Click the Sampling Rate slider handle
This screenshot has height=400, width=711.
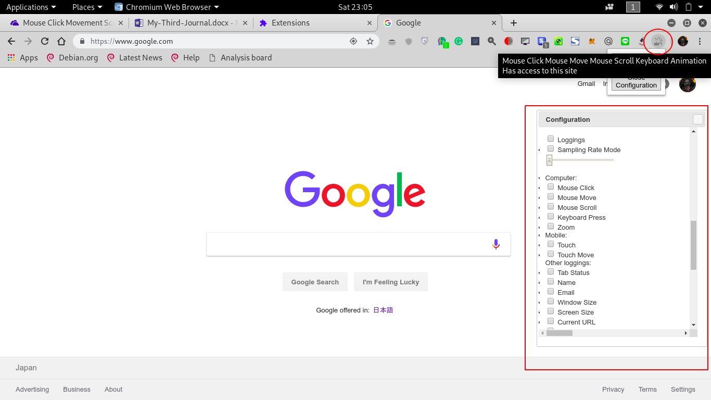(x=549, y=160)
